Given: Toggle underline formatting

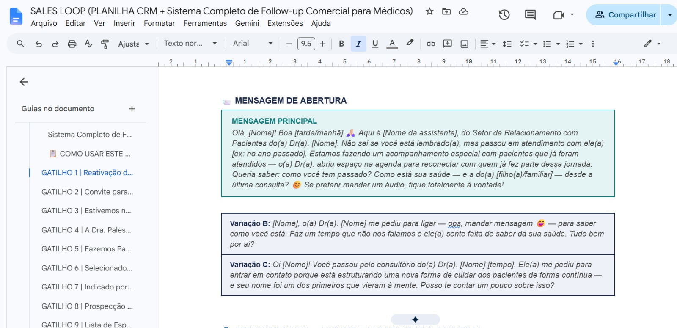Looking at the screenshot, I should tap(375, 44).
